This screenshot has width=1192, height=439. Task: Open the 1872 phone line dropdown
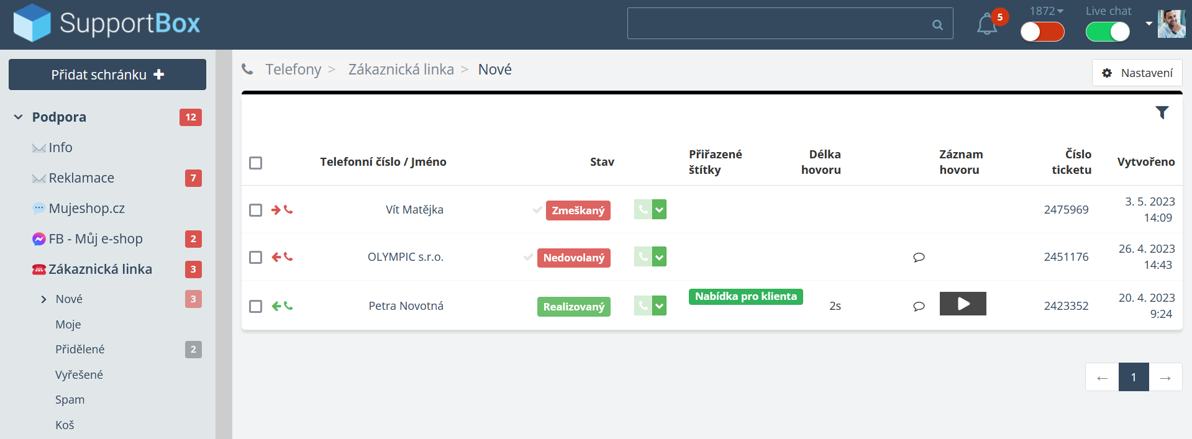coord(1047,11)
